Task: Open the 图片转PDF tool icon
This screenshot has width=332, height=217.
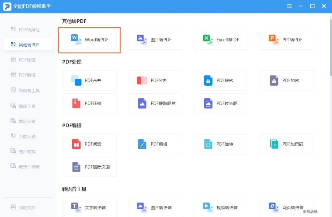Action: click(142, 40)
